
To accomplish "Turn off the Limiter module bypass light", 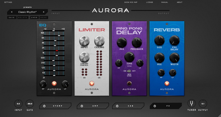I will [92, 83].
